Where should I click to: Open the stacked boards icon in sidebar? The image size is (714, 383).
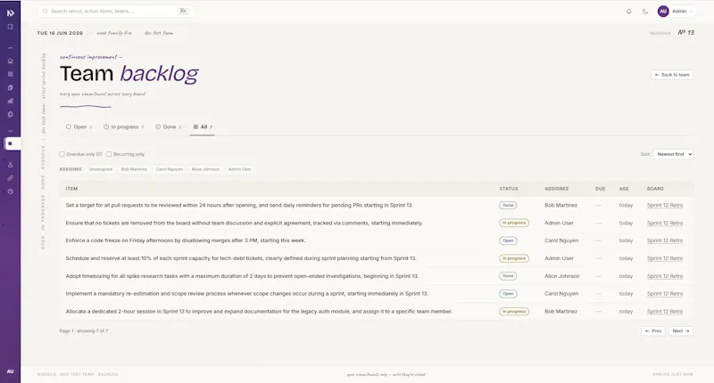click(10, 87)
